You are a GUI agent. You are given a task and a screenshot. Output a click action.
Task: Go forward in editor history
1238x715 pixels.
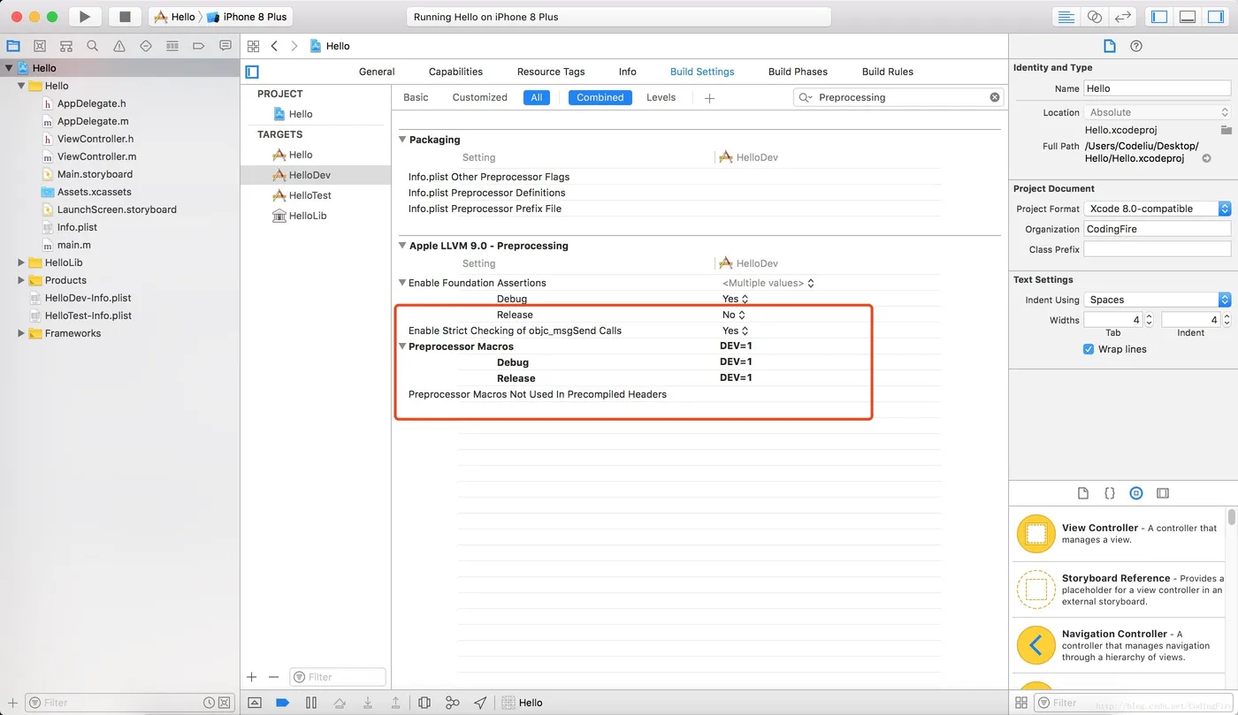point(294,46)
